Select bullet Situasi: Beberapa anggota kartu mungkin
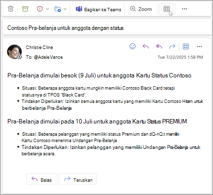Image resolution: width=213 pixels, height=195 pixels. click(98, 92)
